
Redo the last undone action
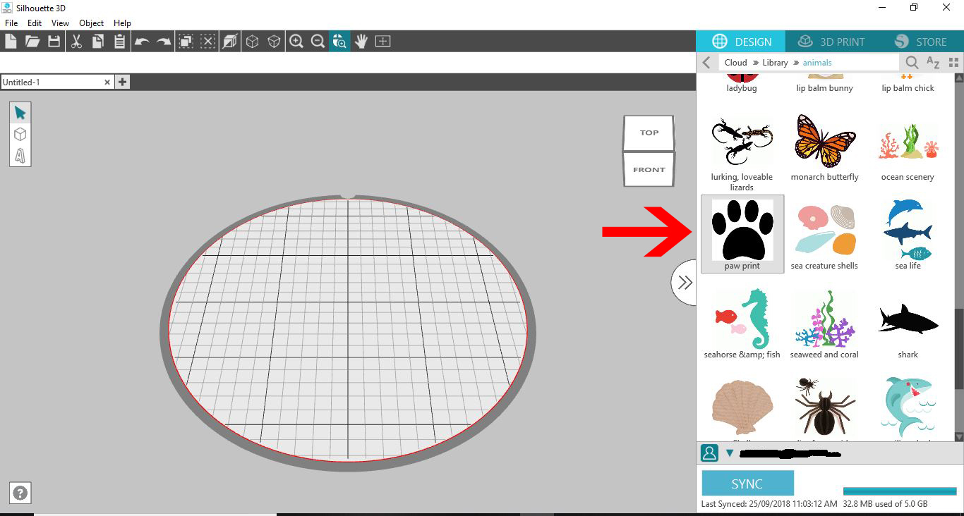[x=164, y=42]
